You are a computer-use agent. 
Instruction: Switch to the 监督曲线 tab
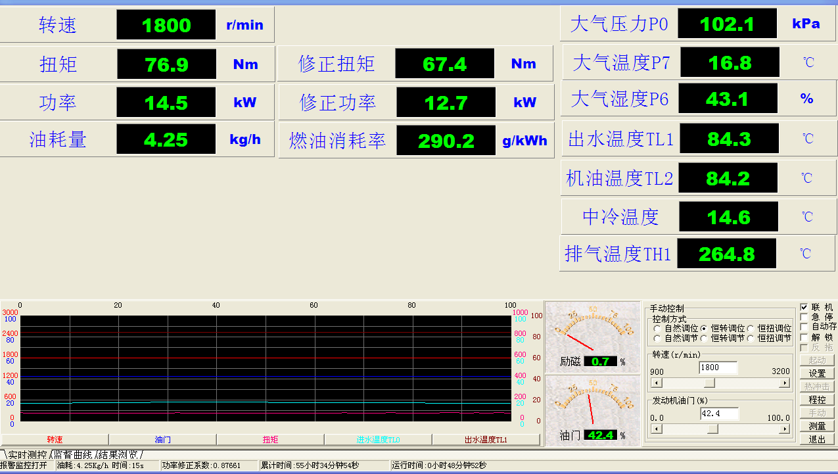73,454
